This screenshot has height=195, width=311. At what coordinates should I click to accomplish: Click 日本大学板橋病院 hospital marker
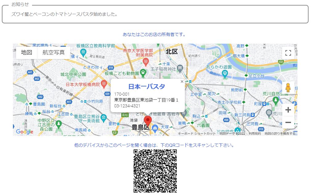tap(104, 85)
